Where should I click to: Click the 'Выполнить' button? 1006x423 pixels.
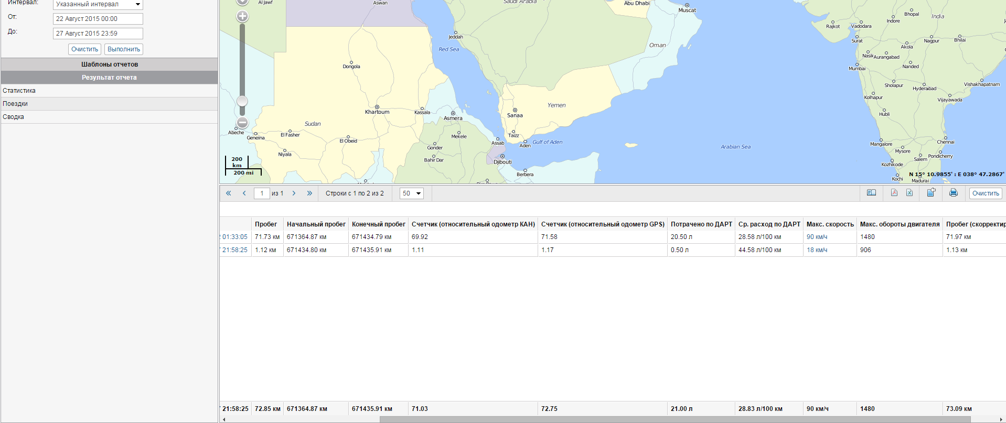tap(124, 49)
